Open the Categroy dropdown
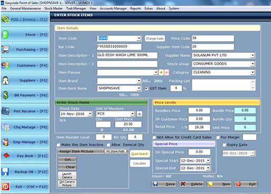Screen dimensions: 271x194 click(x=253, y=72)
